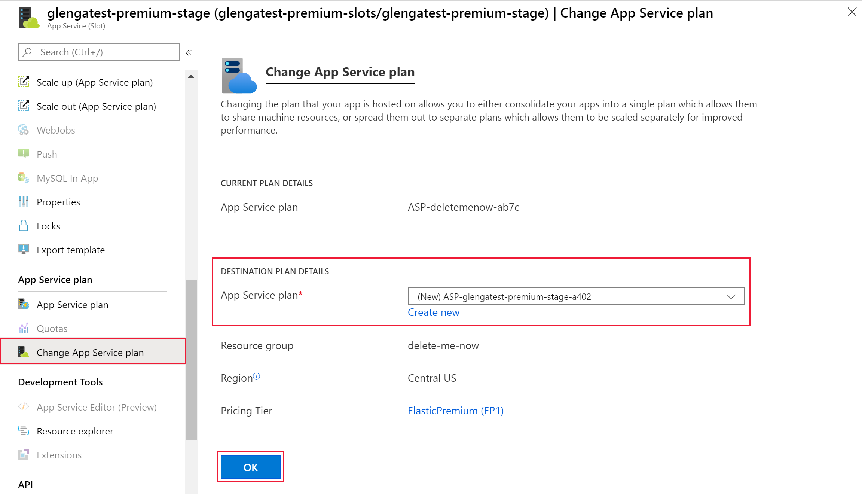The image size is (862, 494).
Task: Click OK to confirm plan change
Action: (250, 467)
